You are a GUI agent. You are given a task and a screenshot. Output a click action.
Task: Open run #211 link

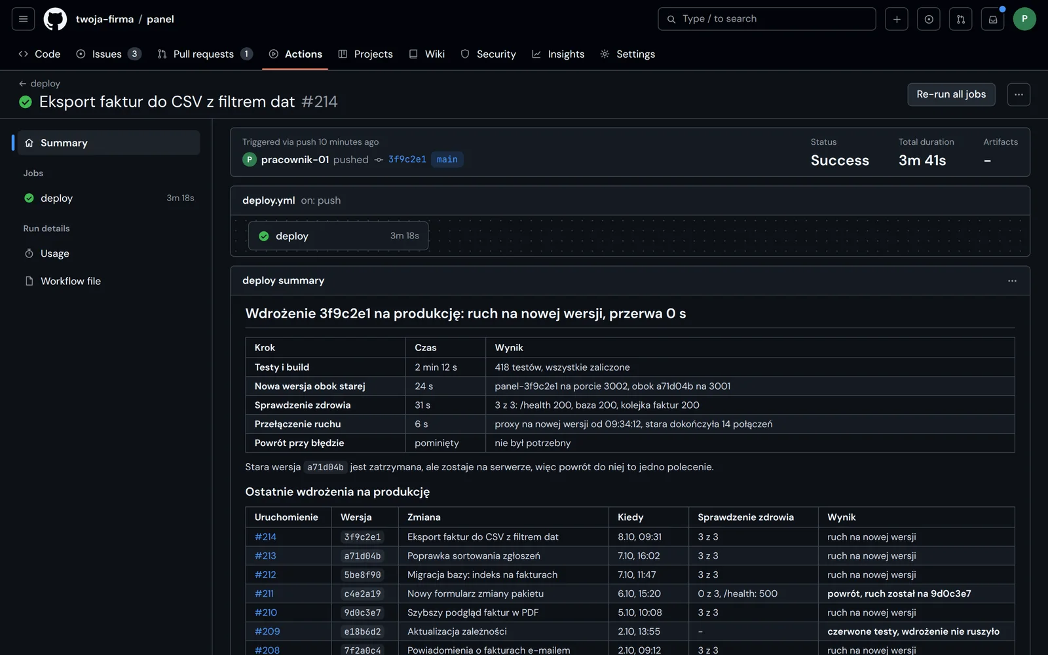264,593
